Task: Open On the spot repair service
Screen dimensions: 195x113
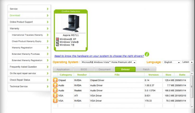Action: (29, 73)
